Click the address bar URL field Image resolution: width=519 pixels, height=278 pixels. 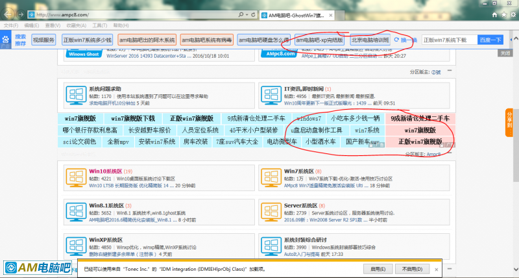(132, 15)
